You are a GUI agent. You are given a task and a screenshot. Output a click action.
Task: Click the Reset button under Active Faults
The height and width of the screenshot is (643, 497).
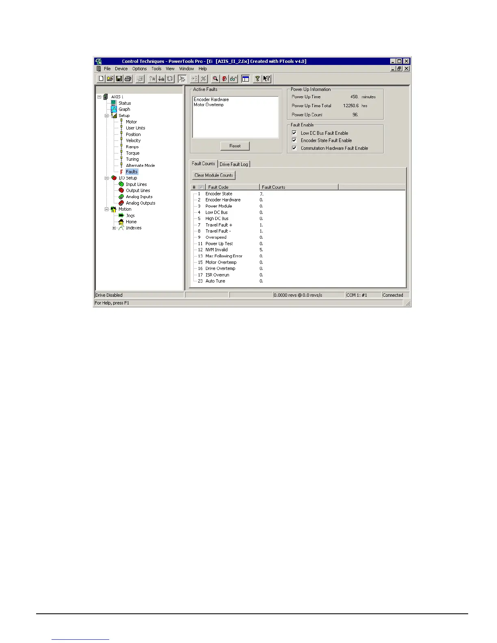[235, 146]
